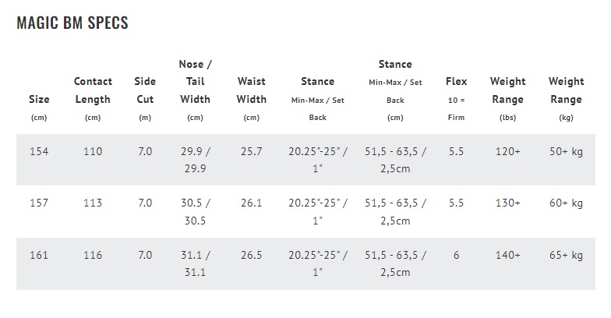Click the 161 size cell
The width and height of the screenshot is (611, 318).
click(x=39, y=256)
